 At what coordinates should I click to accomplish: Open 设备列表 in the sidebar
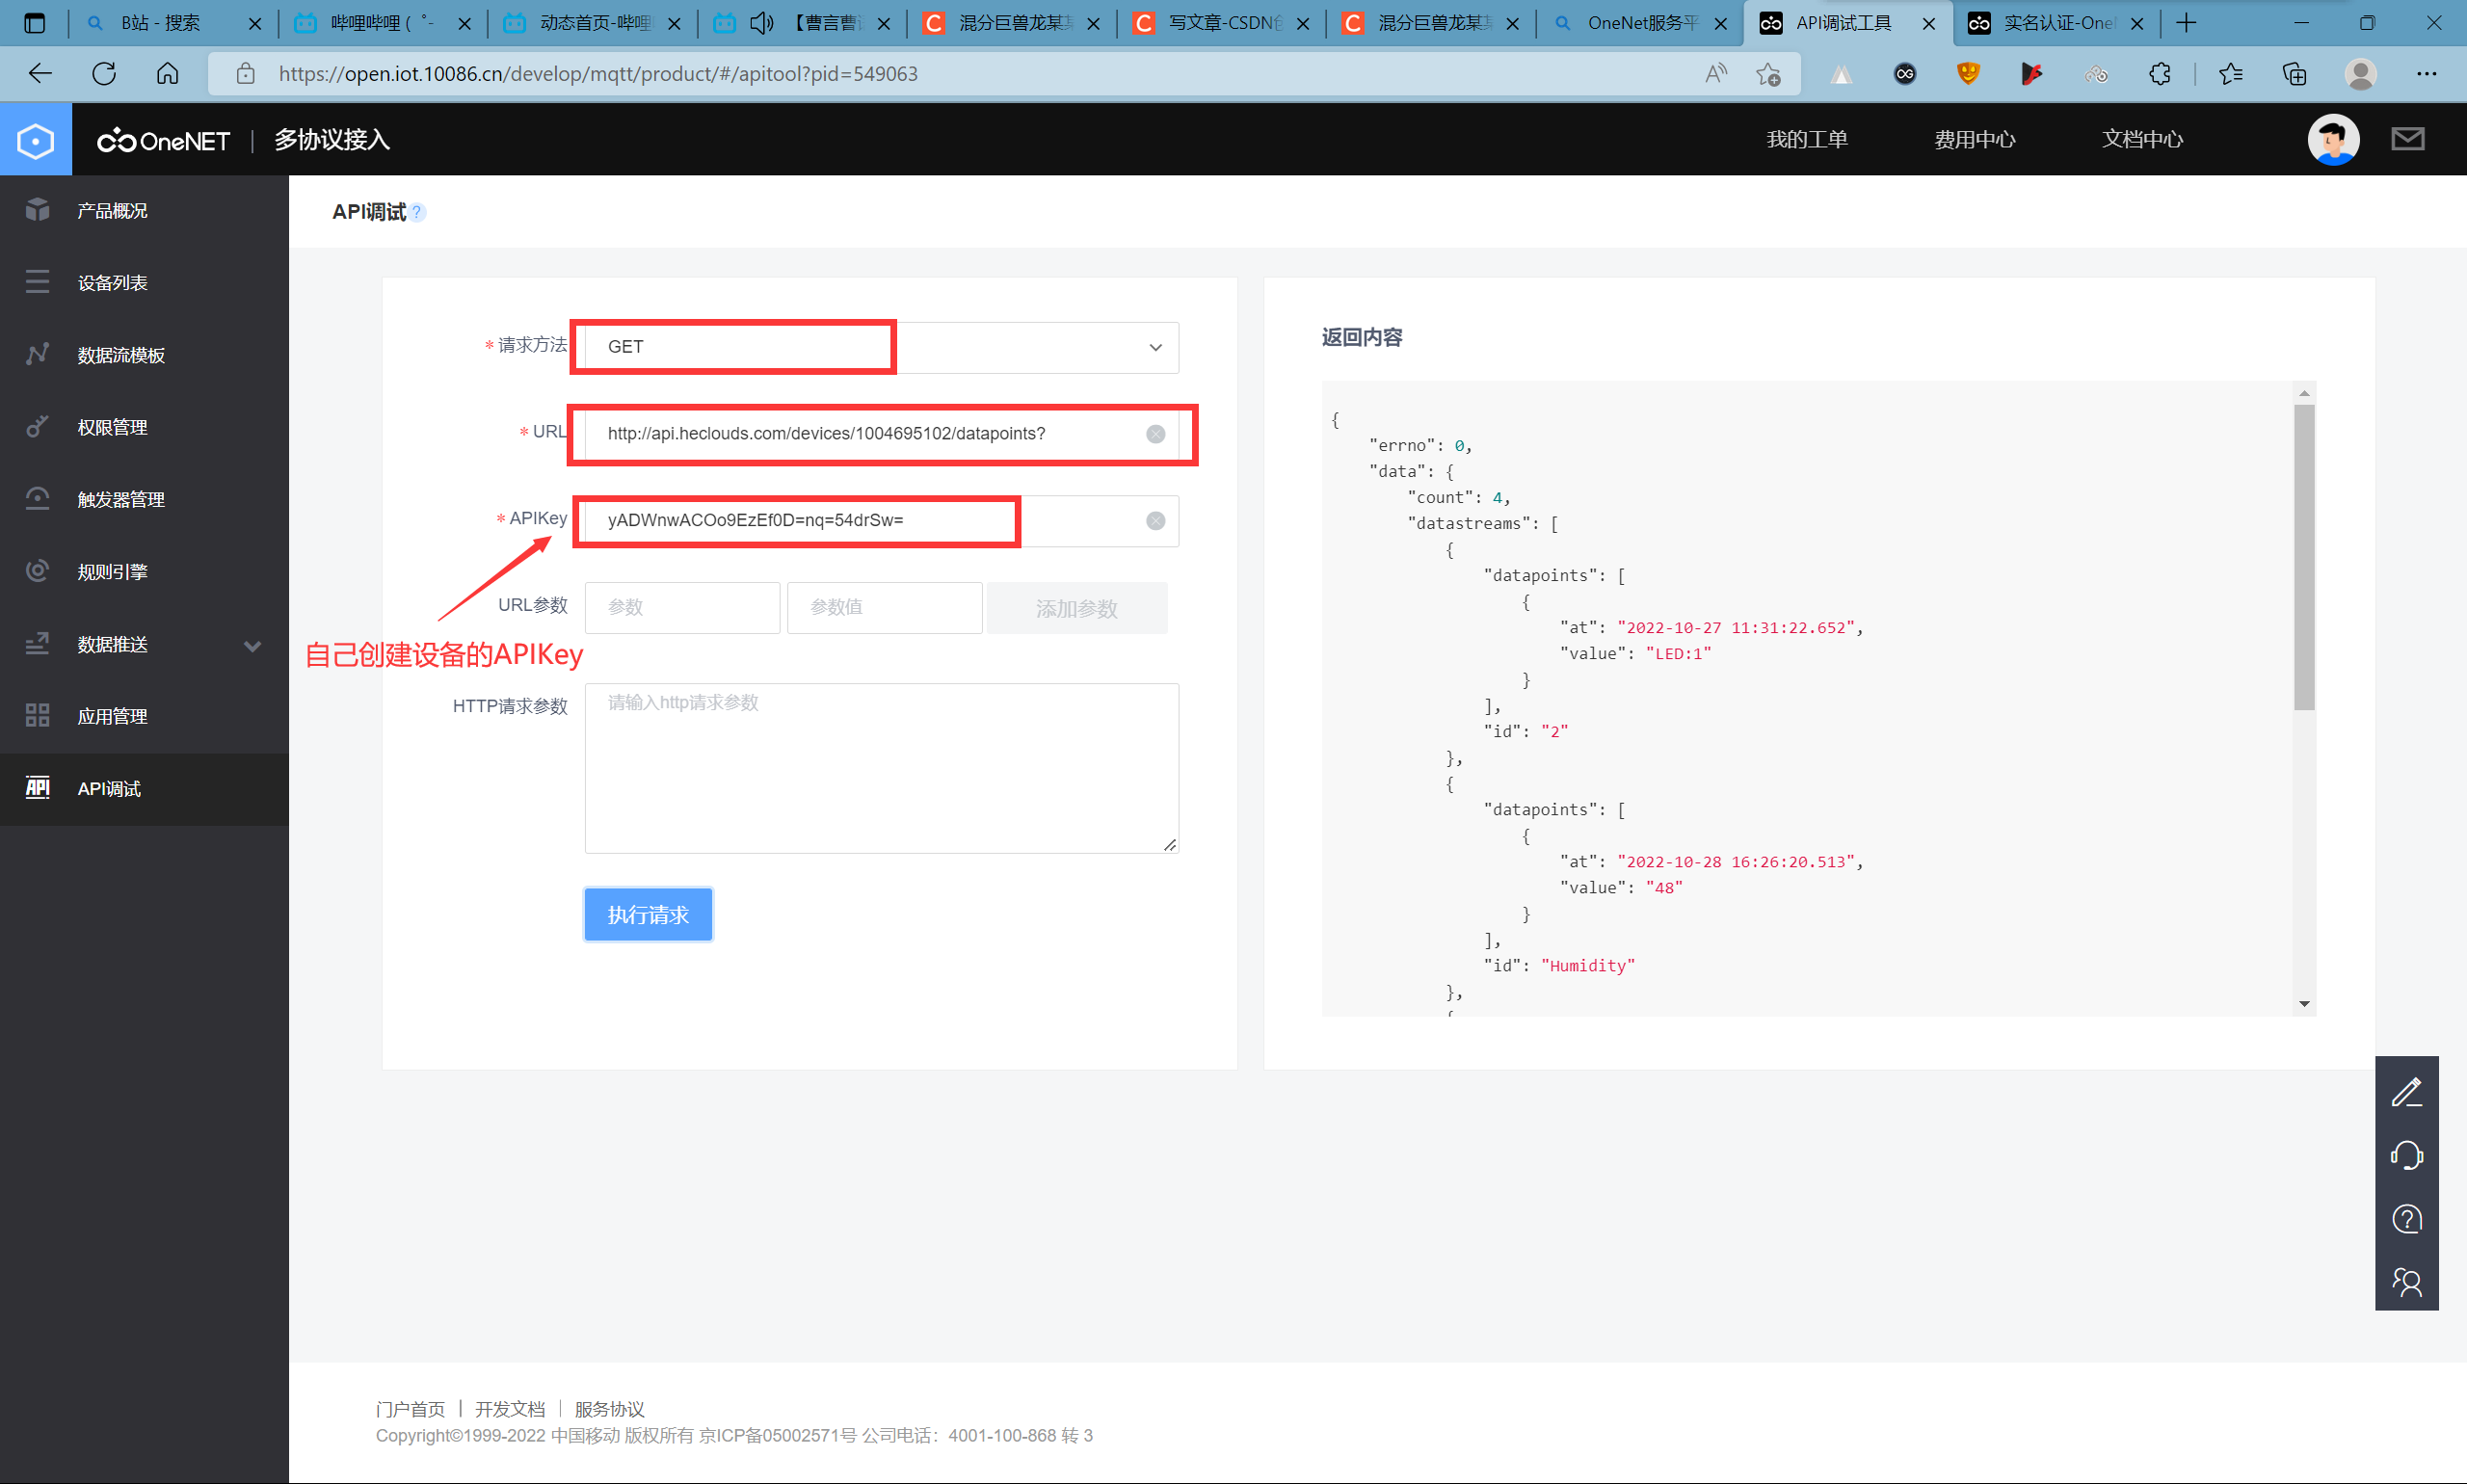(x=113, y=283)
